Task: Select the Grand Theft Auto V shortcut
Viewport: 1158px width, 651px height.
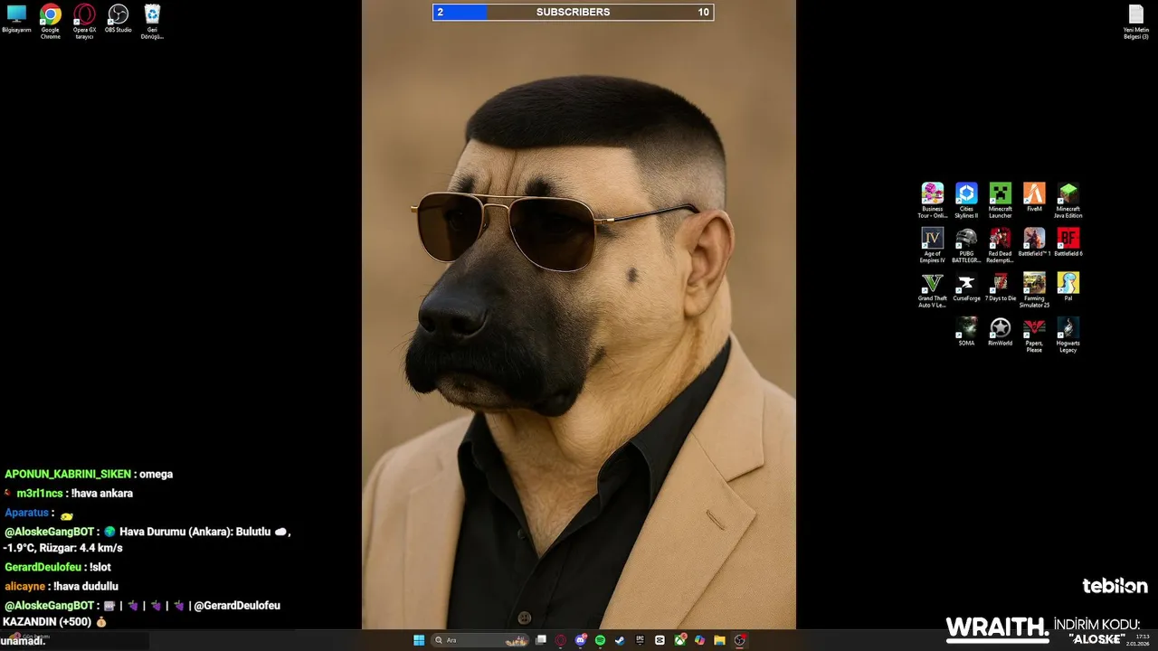Action: (933, 290)
